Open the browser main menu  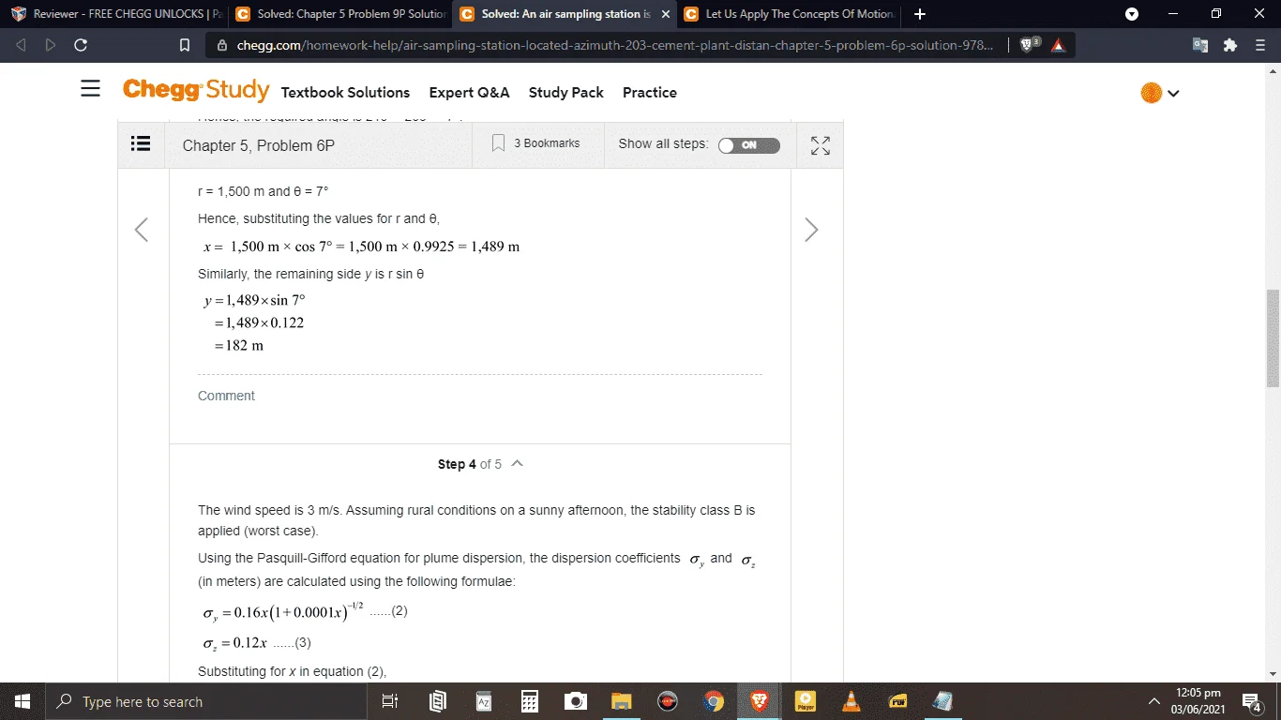(x=1260, y=45)
